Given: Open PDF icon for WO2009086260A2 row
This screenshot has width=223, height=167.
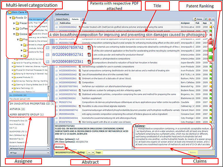Looking at the screenshot, I should point(80,27).
